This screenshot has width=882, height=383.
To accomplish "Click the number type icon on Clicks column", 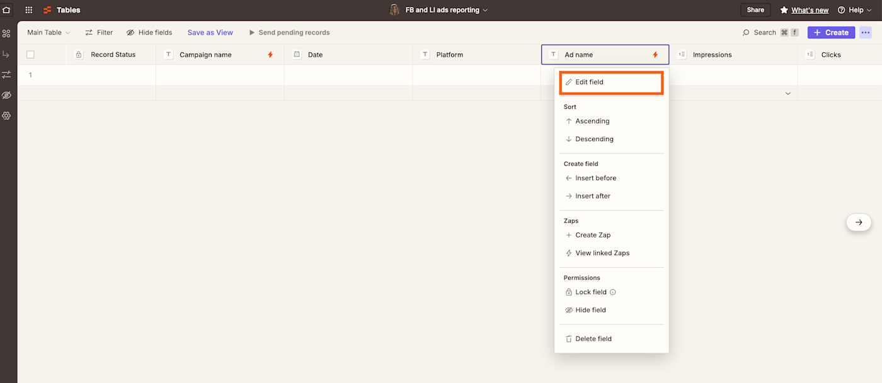I will (x=810, y=55).
